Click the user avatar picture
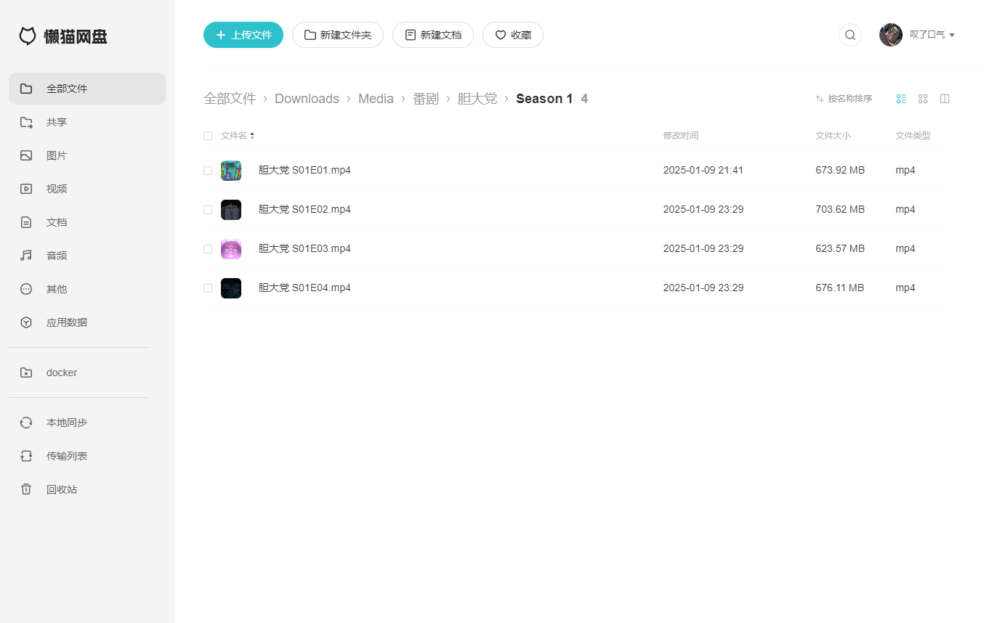Image resolution: width=984 pixels, height=623 pixels. pyautogui.click(x=891, y=35)
